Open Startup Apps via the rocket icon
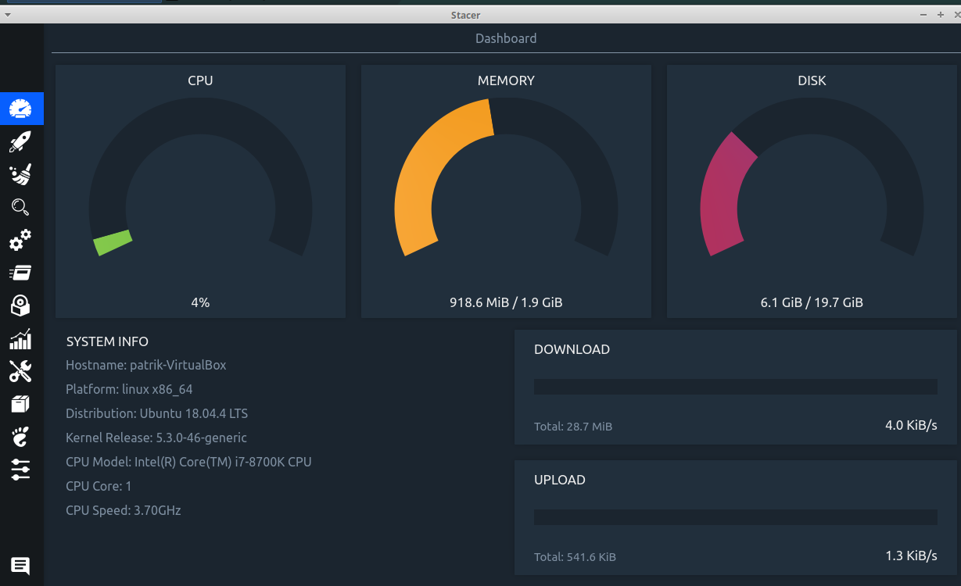 click(20, 142)
